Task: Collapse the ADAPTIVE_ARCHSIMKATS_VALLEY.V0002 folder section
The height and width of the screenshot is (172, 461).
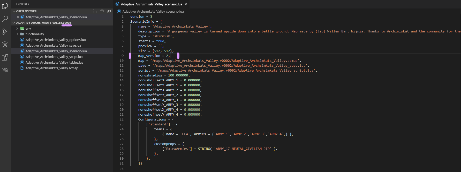Action: 14,23
